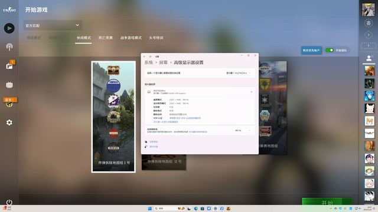Click the 购买优先账户 button

click(311, 50)
